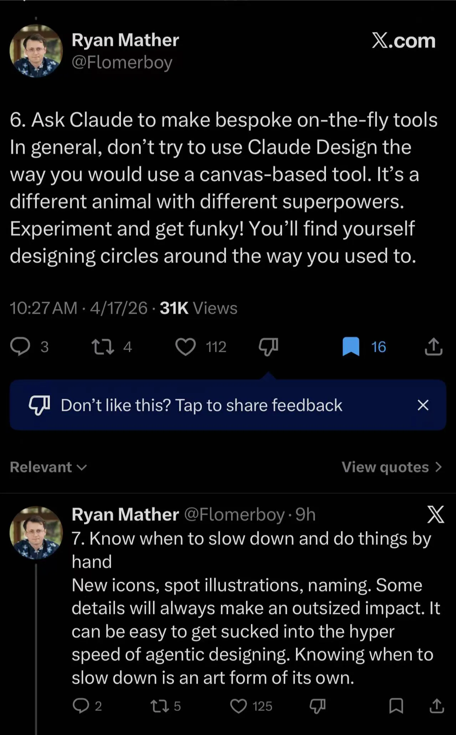Remove bookmark from the main tweet

pyautogui.click(x=351, y=346)
